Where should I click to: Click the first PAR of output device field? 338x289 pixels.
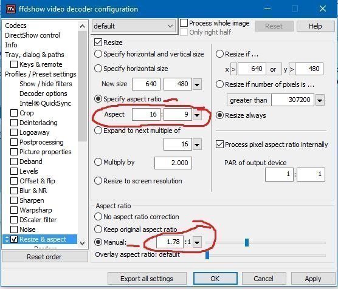pyautogui.click(x=279, y=174)
